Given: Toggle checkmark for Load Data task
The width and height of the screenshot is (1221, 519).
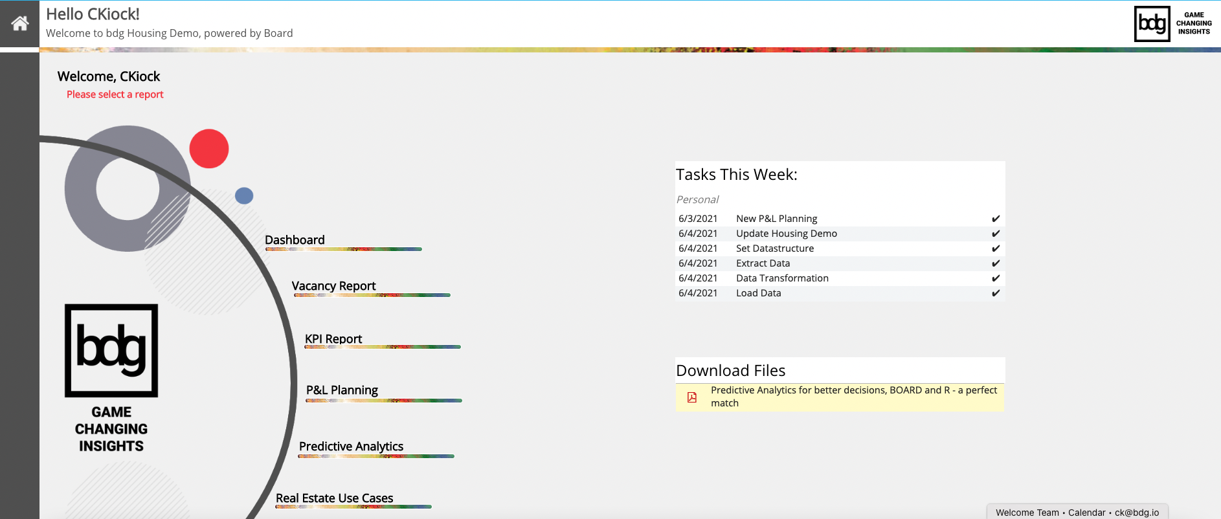Looking at the screenshot, I should tap(996, 293).
